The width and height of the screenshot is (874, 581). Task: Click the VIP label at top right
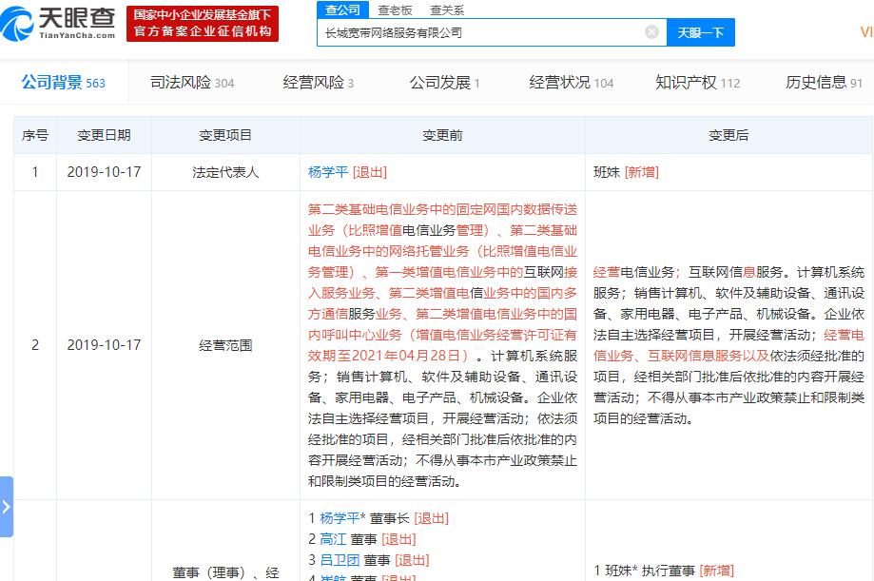pyautogui.click(x=868, y=29)
